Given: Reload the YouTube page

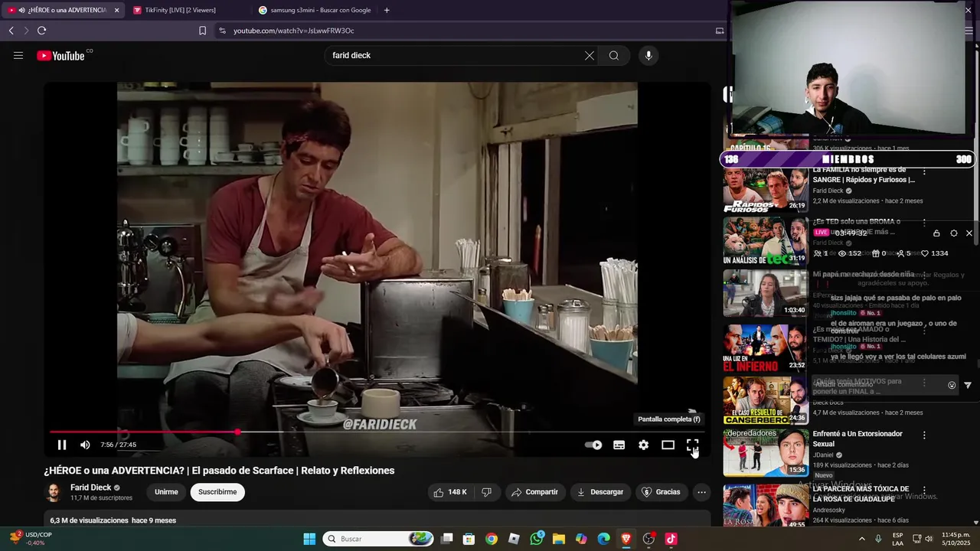Looking at the screenshot, I should coord(41,31).
